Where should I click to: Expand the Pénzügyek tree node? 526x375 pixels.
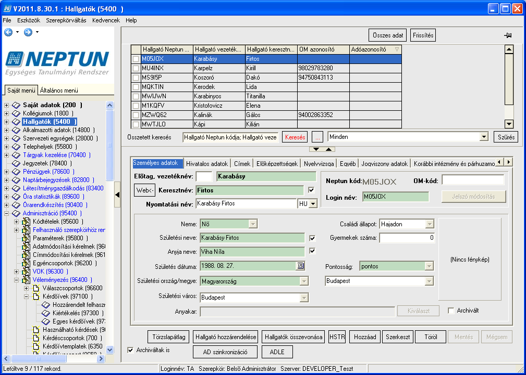tap(6, 172)
